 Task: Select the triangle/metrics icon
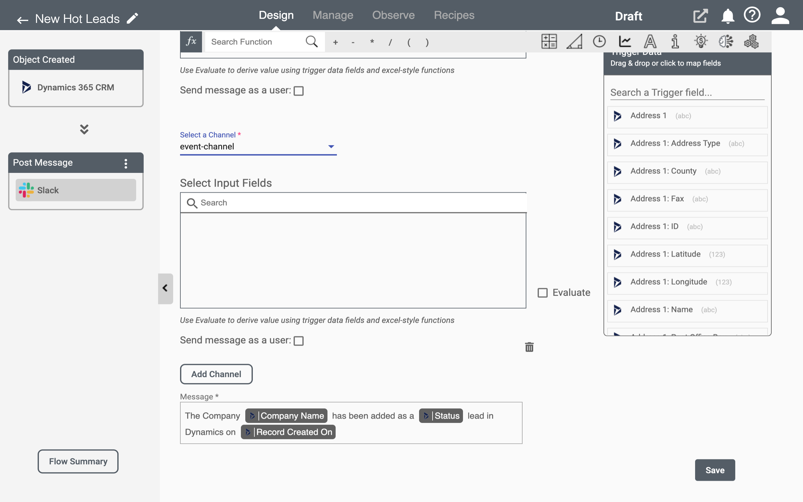point(575,41)
